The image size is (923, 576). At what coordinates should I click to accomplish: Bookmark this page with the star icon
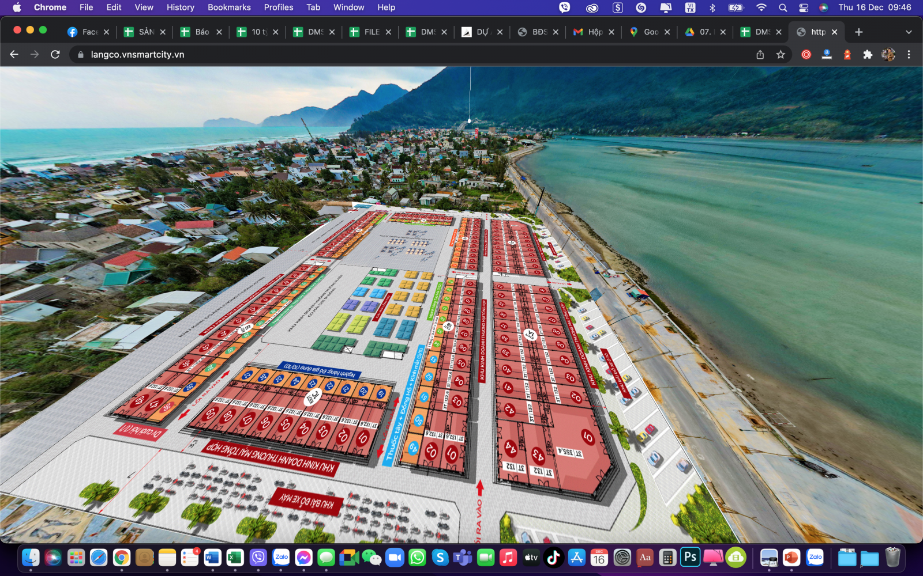(781, 54)
